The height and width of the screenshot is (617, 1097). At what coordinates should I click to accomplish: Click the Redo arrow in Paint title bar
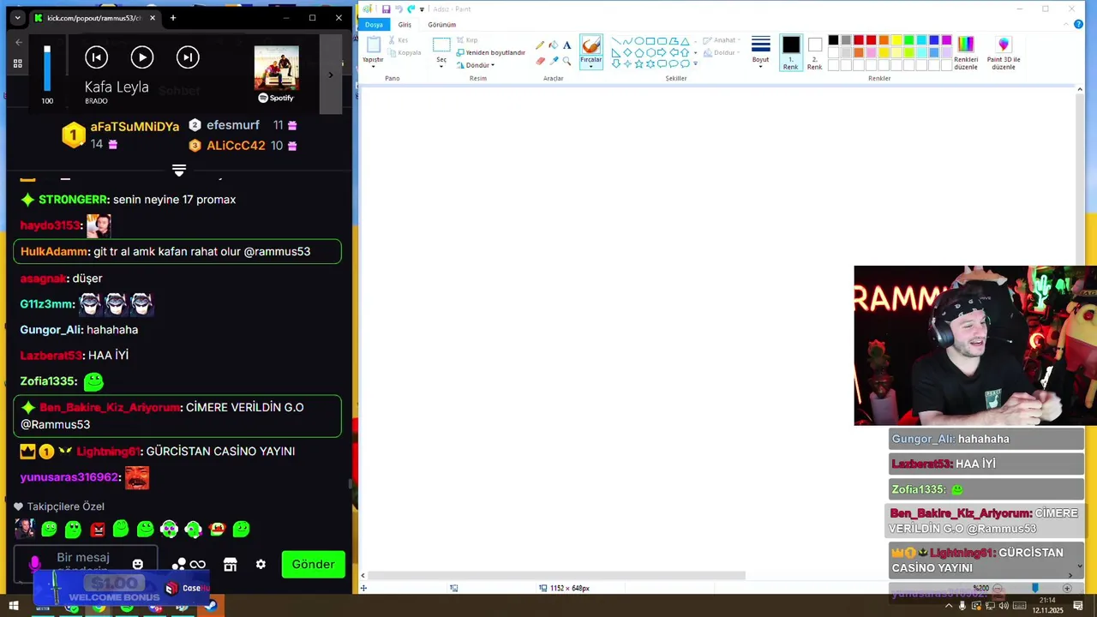tap(411, 9)
